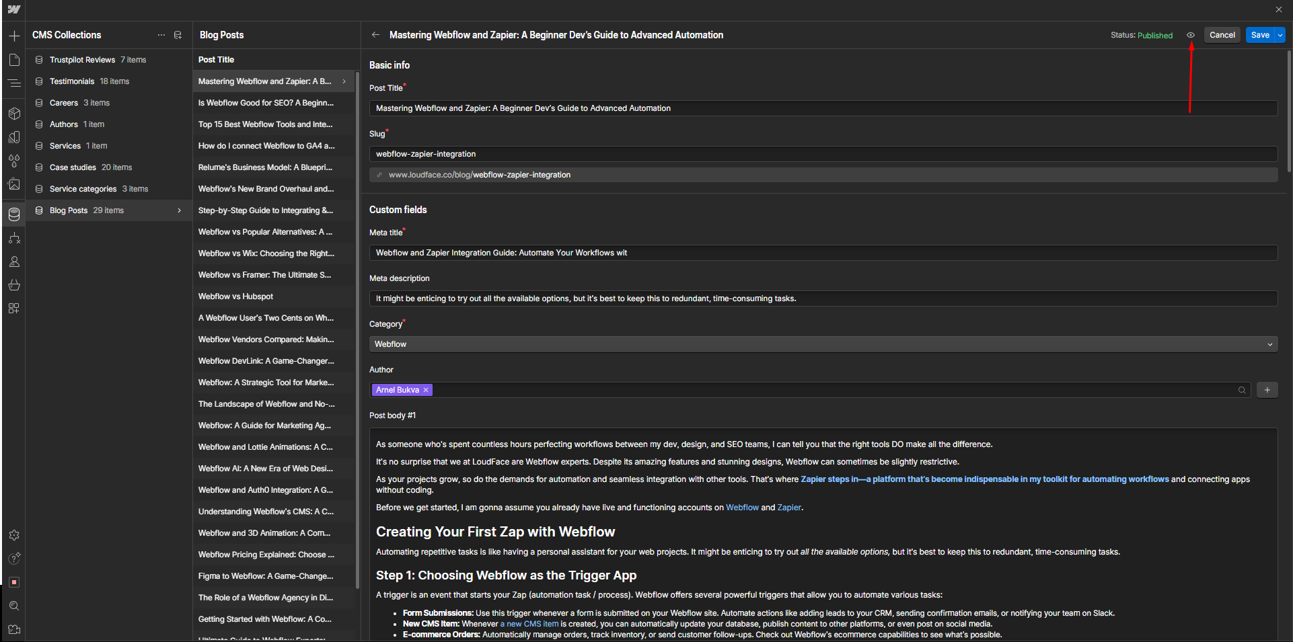Expand the Mastering Webflow and Zapier row chevron
1293x642 pixels.
[x=344, y=81]
